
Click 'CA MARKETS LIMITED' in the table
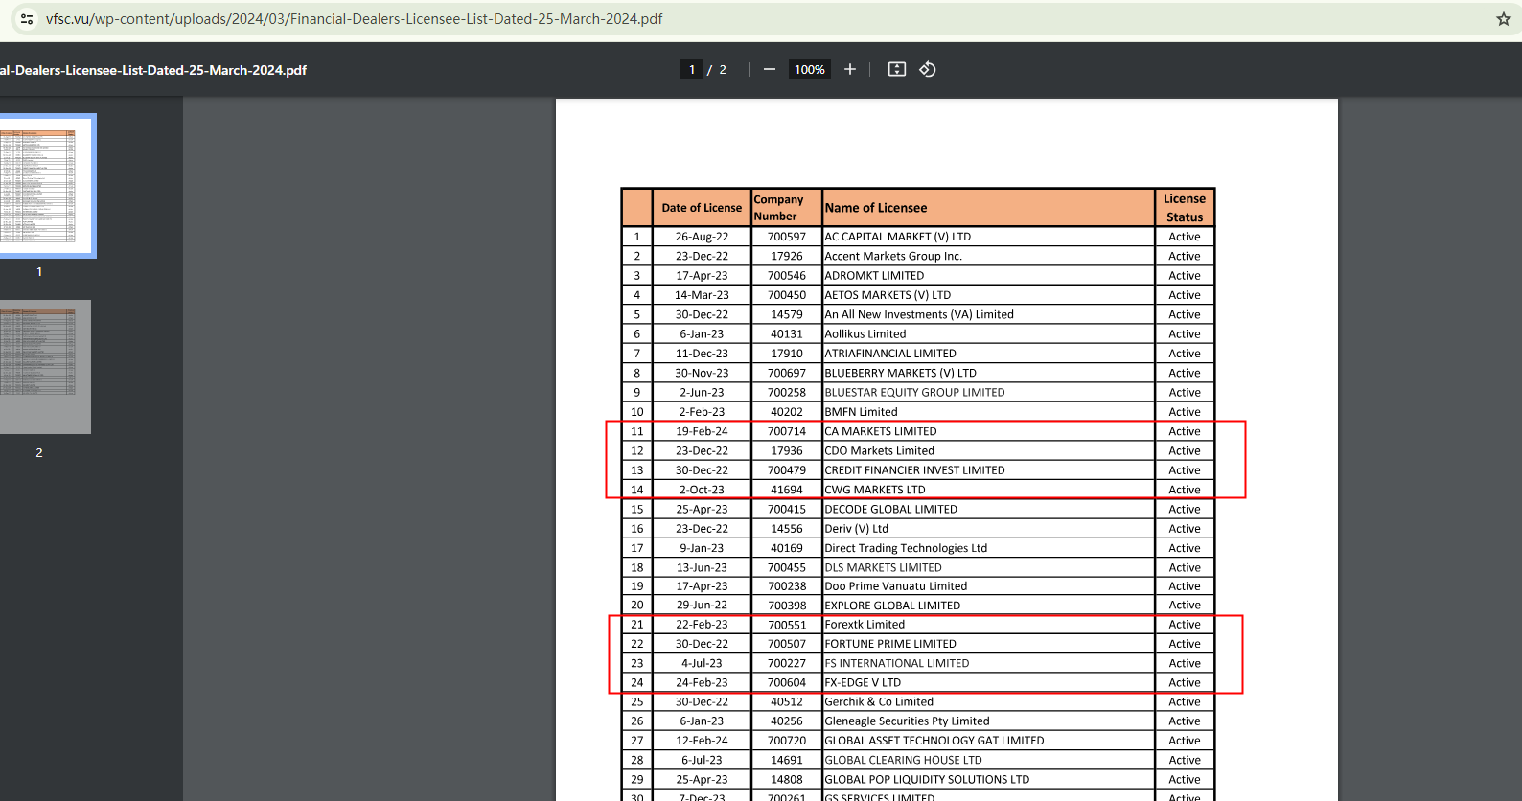[881, 431]
